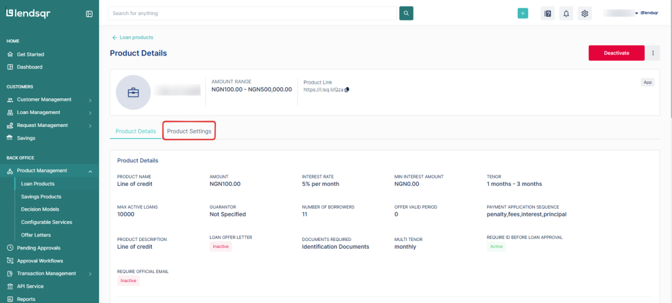Select the Product Details tab
This screenshot has height=303, width=672.
point(136,132)
